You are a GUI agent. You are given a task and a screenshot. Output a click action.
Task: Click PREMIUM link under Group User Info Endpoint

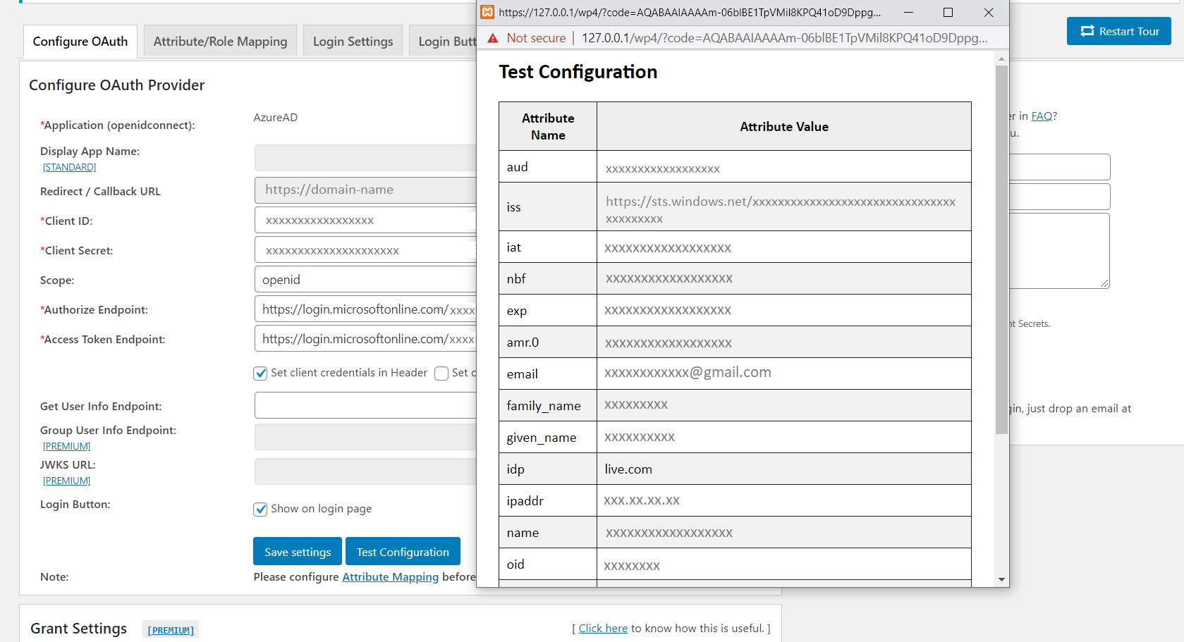[66, 446]
